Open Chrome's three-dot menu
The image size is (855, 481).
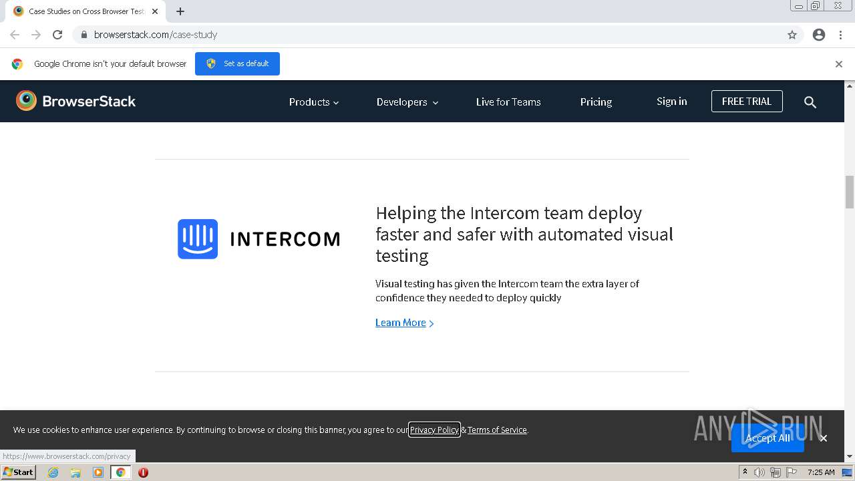point(840,35)
